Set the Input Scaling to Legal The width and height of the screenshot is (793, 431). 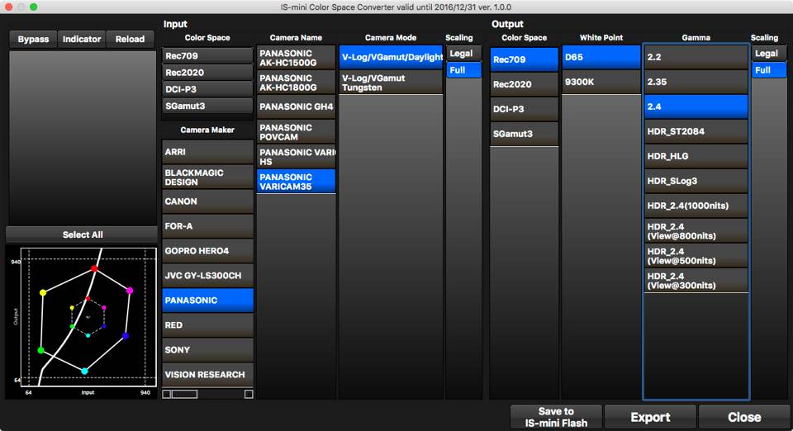coord(463,53)
